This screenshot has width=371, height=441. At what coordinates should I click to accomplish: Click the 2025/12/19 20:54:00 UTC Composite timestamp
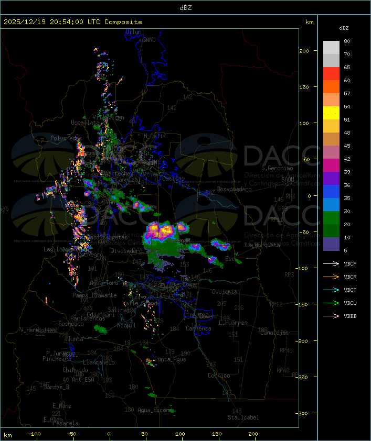(73, 22)
